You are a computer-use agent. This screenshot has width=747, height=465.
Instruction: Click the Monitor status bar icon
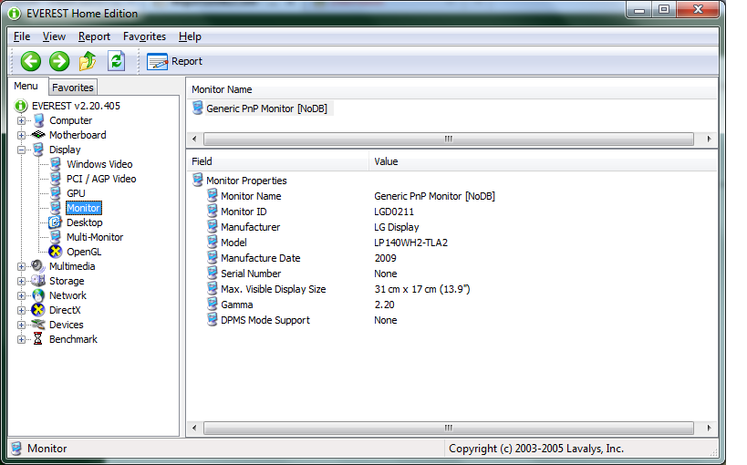16,449
